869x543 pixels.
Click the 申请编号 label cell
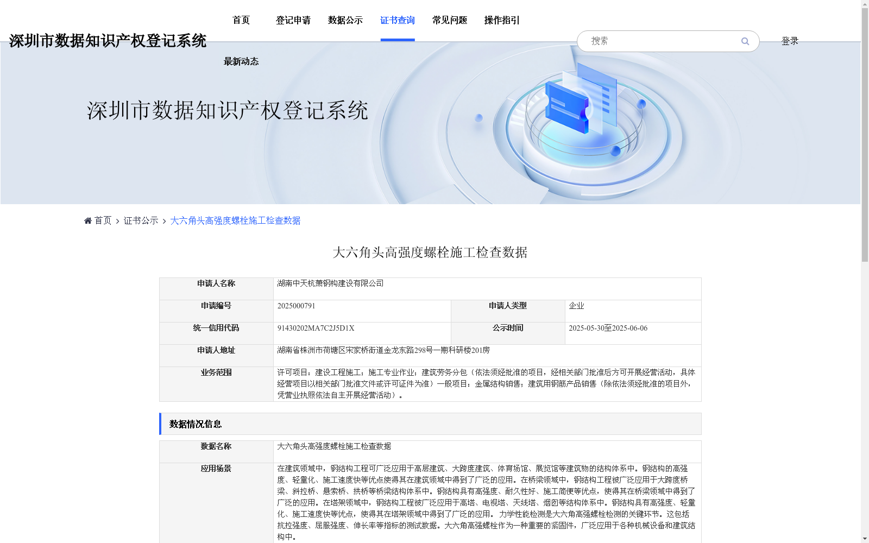tap(216, 311)
